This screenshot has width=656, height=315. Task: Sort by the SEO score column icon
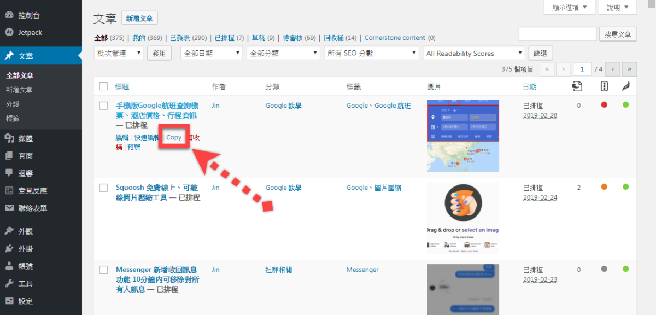604,86
